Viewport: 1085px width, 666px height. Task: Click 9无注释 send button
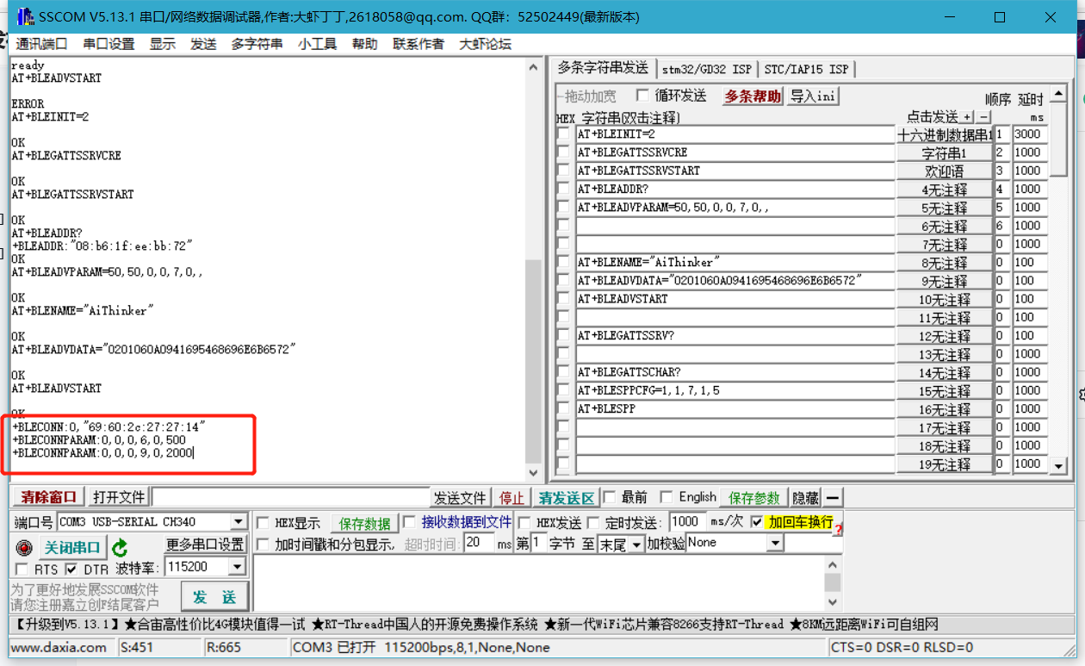coord(945,281)
